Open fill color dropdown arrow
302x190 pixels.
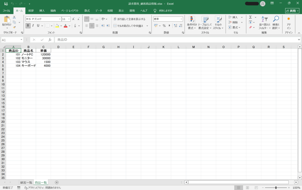pyautogui.click(x=61, y=26)
